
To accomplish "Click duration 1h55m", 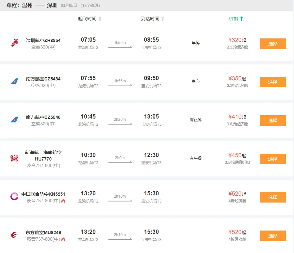I will point(120,81).
